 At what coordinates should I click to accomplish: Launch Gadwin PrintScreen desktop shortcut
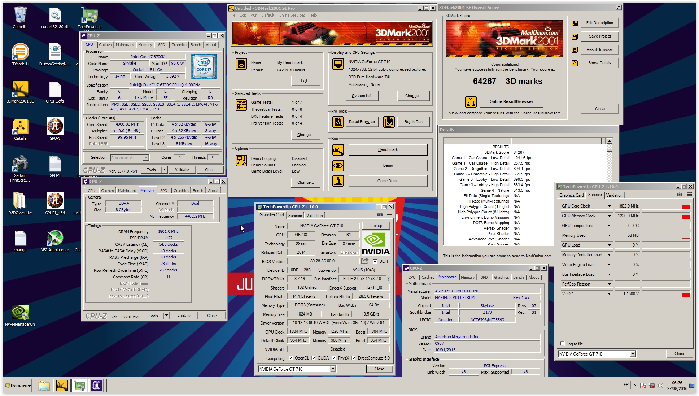tap(20, 169)
